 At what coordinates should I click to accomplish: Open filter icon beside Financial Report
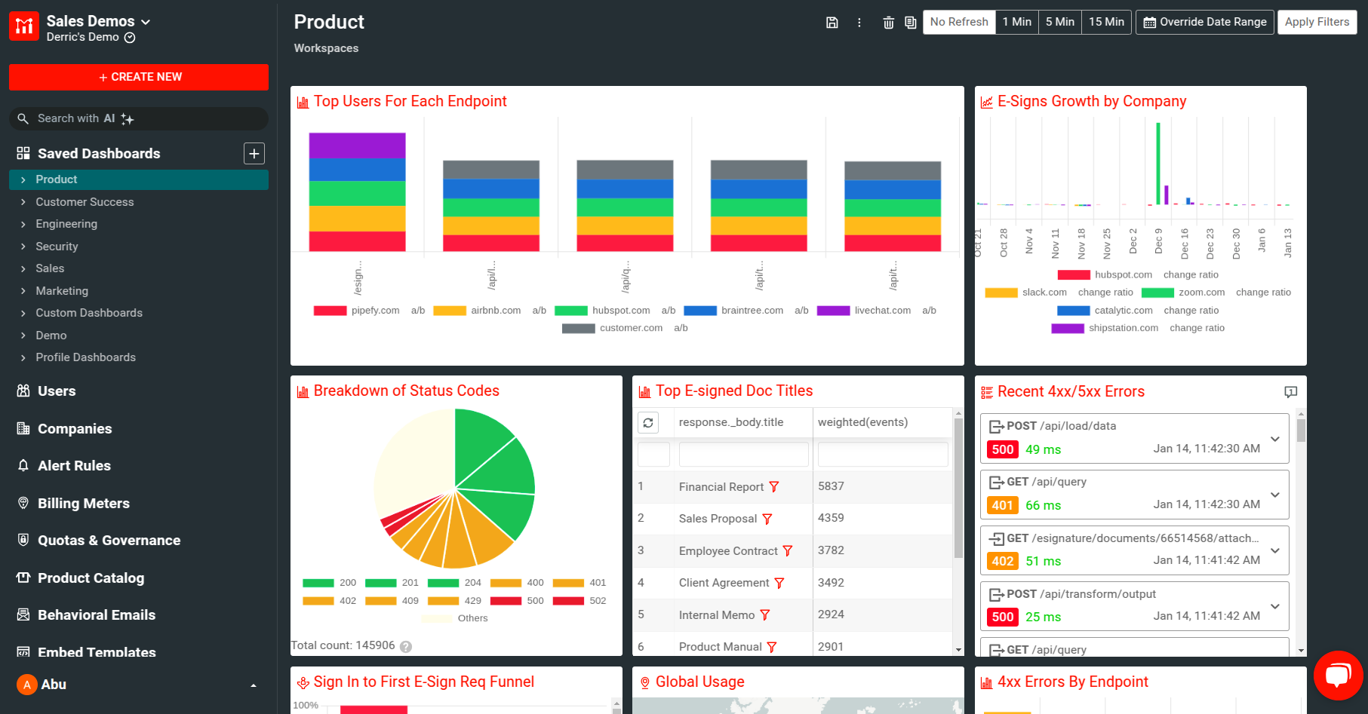click(775, 487)
